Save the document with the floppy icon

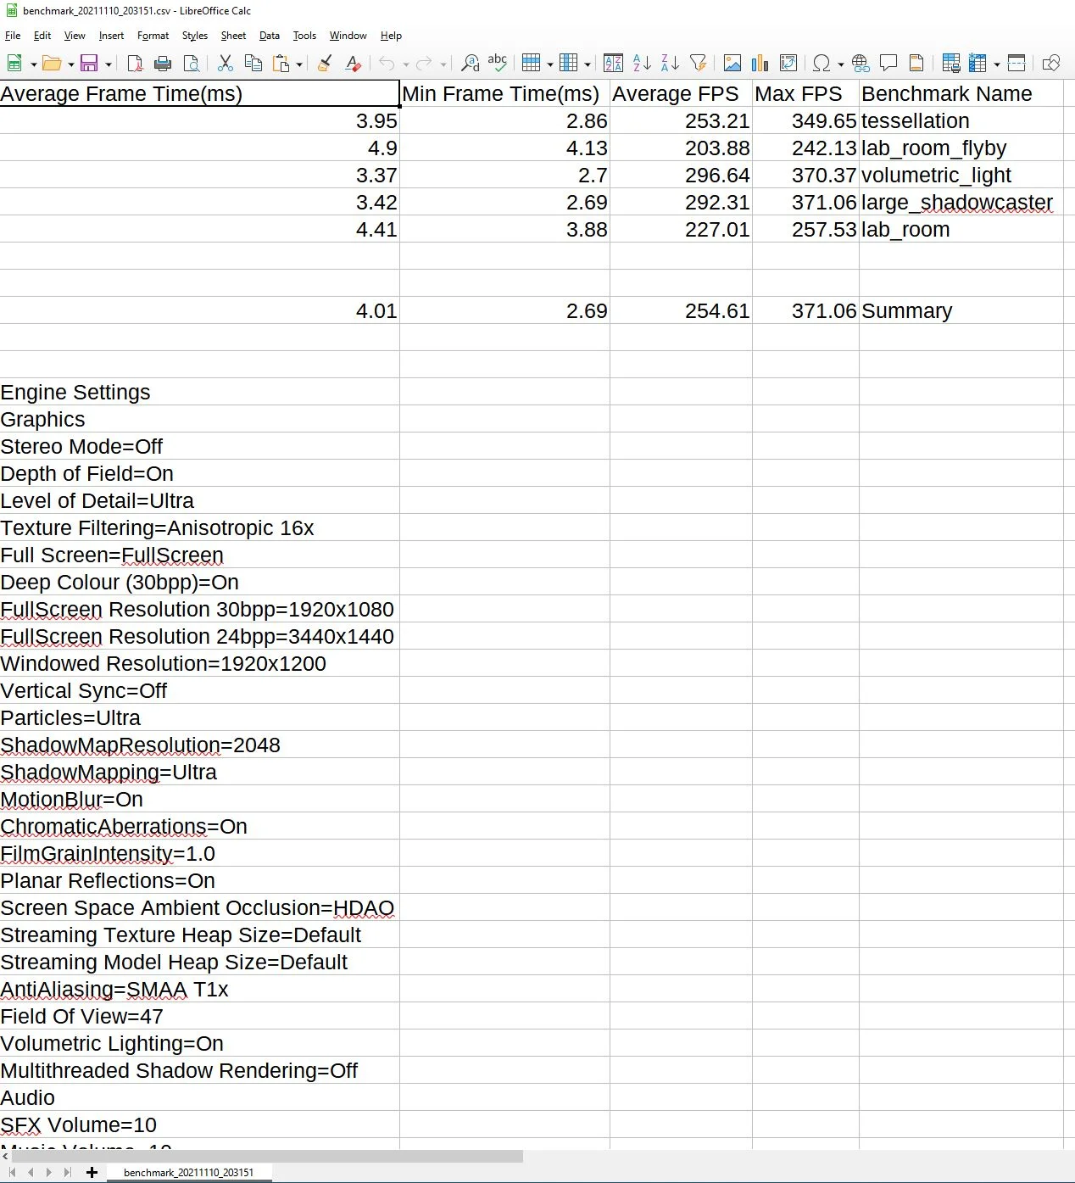[x=89, y=64]
